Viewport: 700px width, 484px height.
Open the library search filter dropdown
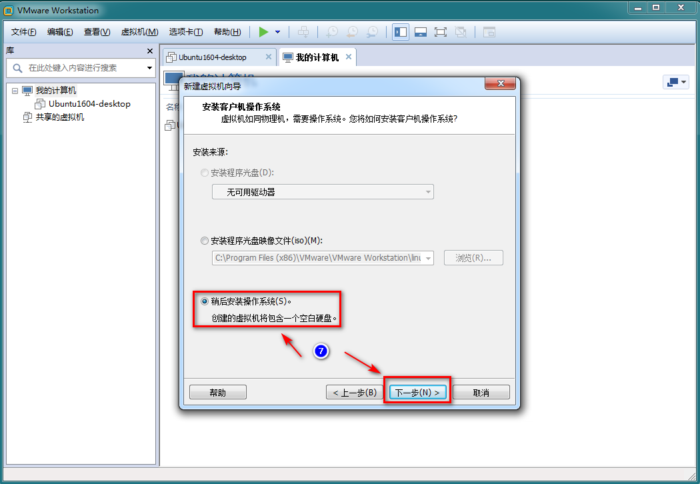point(149,68)
